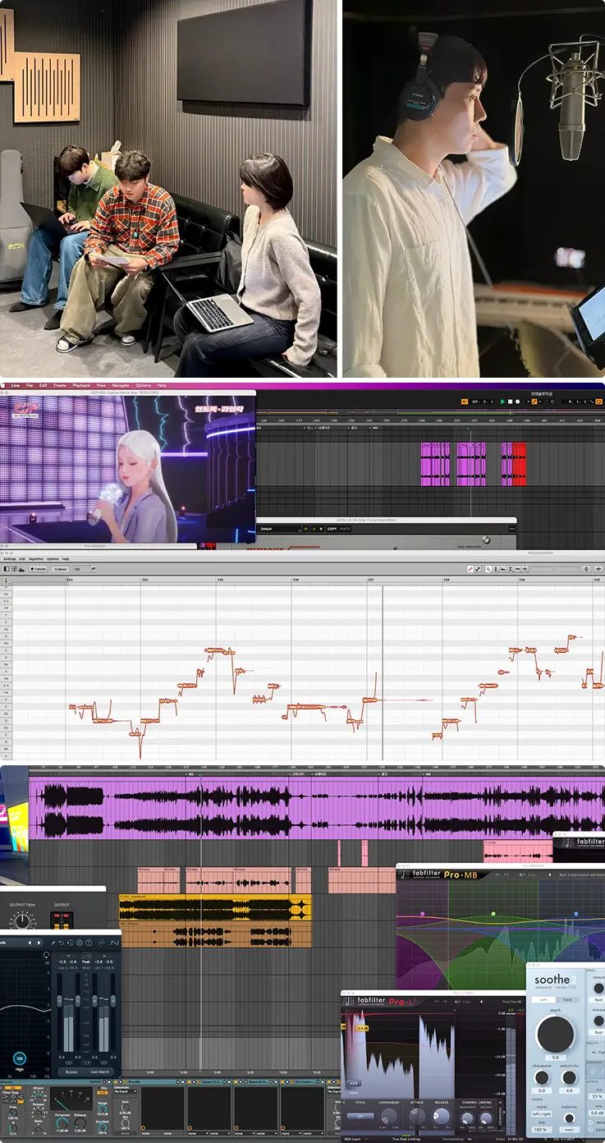The width and height of the screenshot is (605, 1143).
Task: Click the Attack knob in Pro-L 2
Action: tap(417, 1115)
